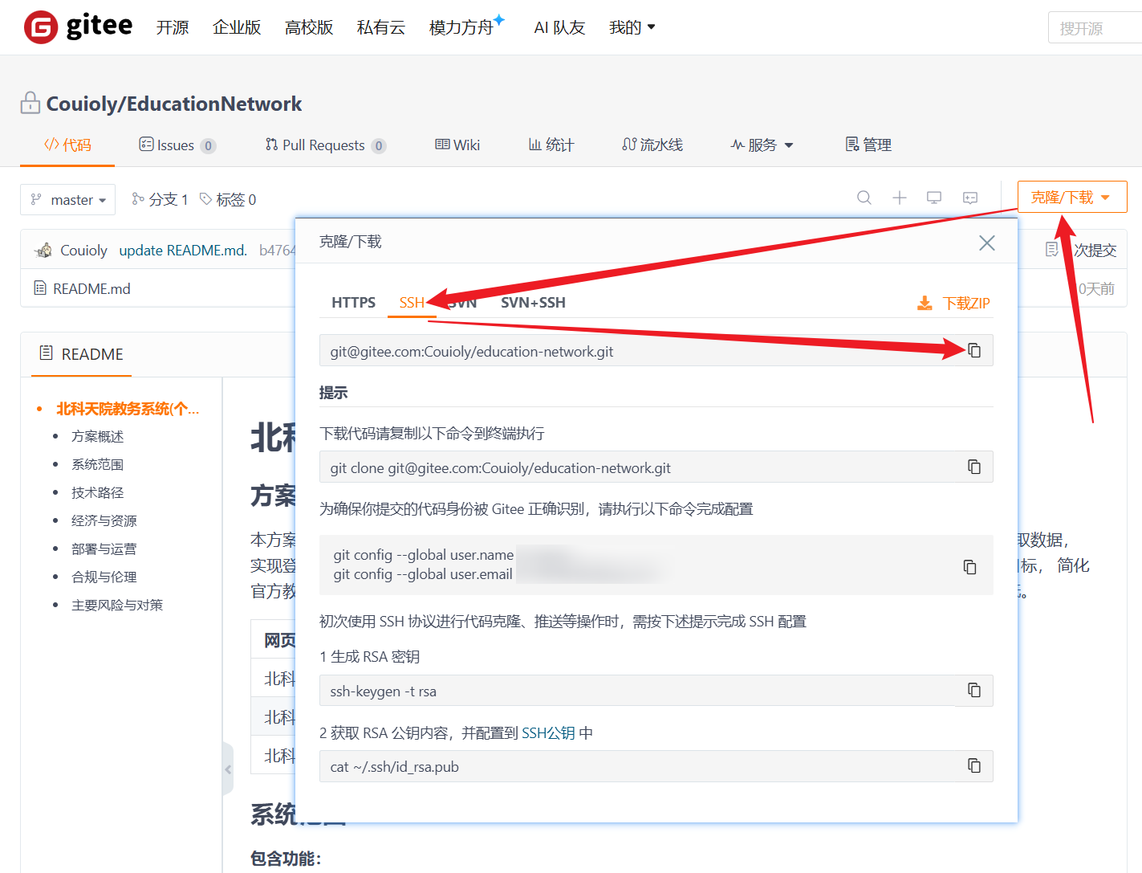Jump to 技术路径 outline item
The width and height of the screenshot is (1142, 873).
click(98, 492)
